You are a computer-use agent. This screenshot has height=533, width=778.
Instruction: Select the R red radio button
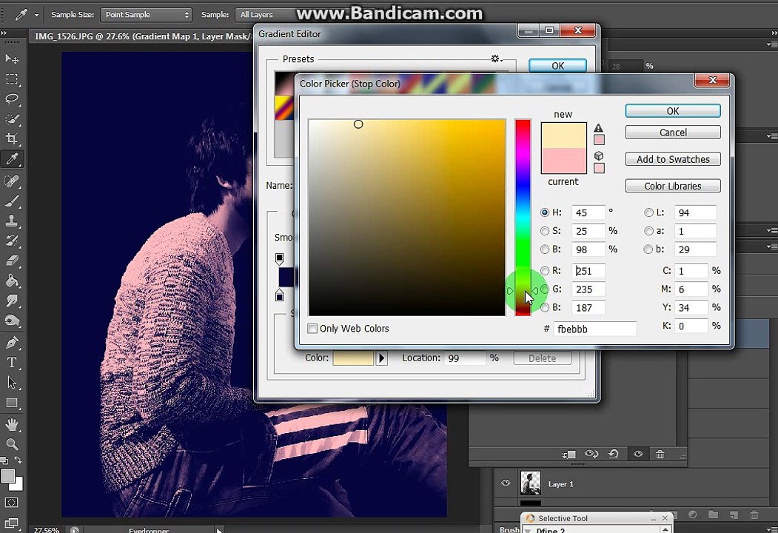(x=545, y=270)
